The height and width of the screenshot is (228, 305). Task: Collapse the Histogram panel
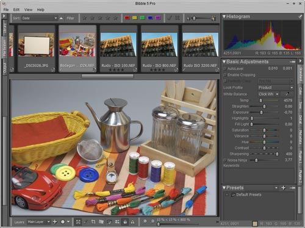click(x=224, y=16)
